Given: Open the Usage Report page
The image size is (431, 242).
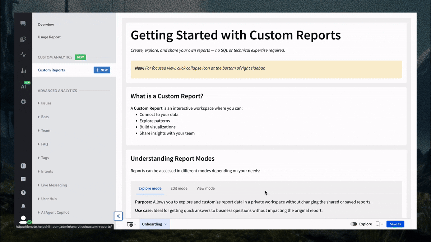Looking at the screenshot, I should [49, 37].
